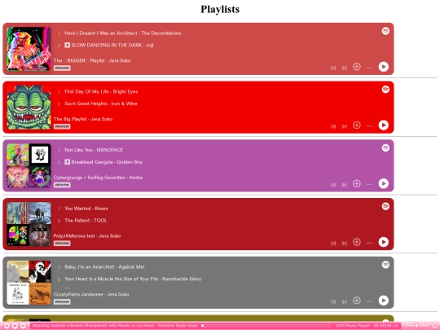
Task: Go to previous track in CrustyPants Jamboree
Action: pos(333,301)
